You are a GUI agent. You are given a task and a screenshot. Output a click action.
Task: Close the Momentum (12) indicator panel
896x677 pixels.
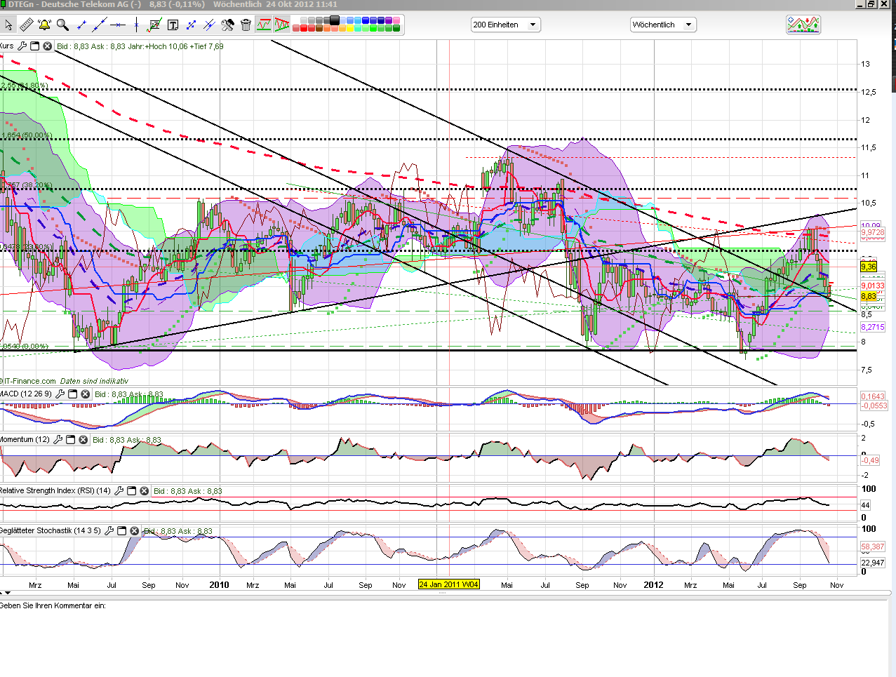pos(83,440)
